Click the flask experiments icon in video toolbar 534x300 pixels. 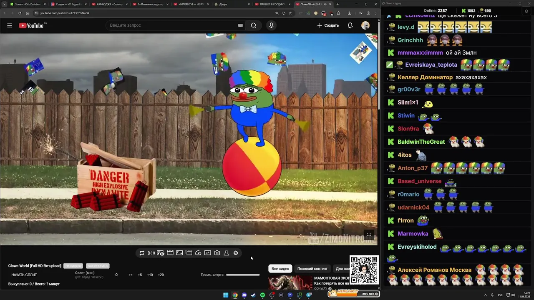click(227, 253)
